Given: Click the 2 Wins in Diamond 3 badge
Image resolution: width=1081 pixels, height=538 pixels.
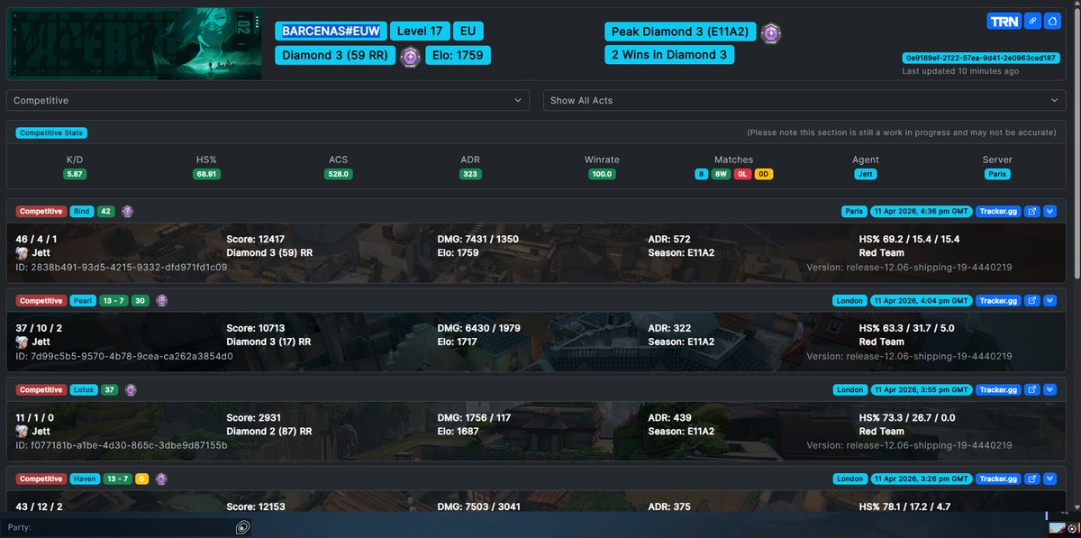Looking at the screenshot, I should click(669, 55).
